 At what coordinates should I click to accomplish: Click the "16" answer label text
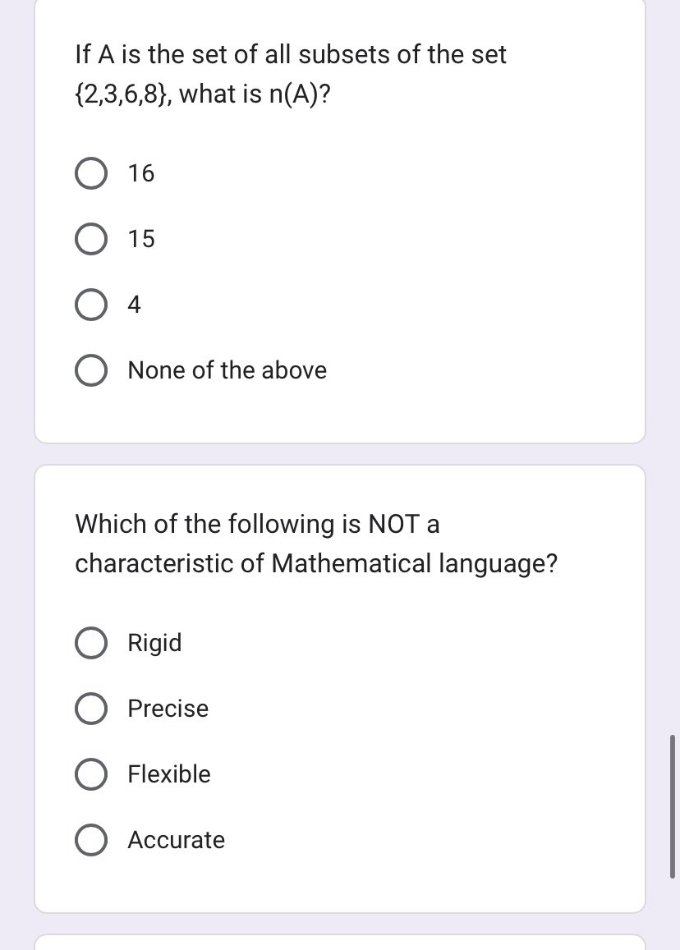(140, 172)
